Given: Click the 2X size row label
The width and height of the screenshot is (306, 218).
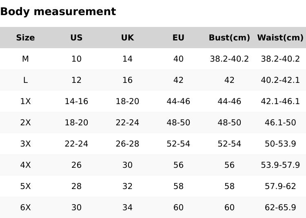Looking at the screenshot, I should [25, 122].
